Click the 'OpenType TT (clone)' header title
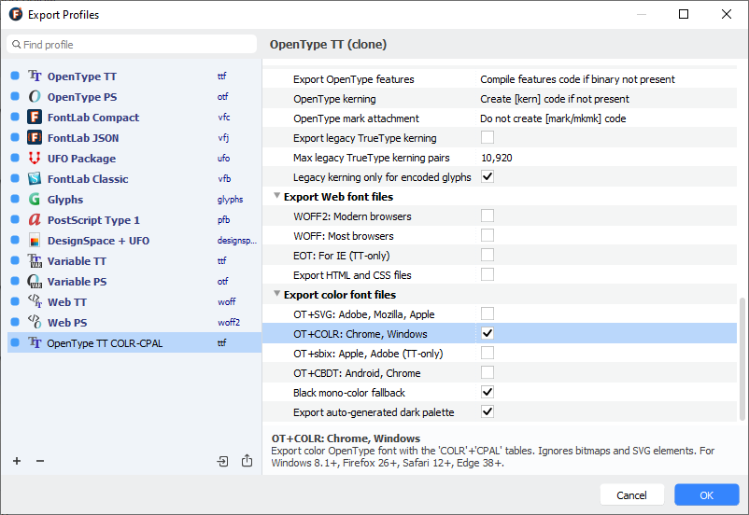 click(328, 45)
